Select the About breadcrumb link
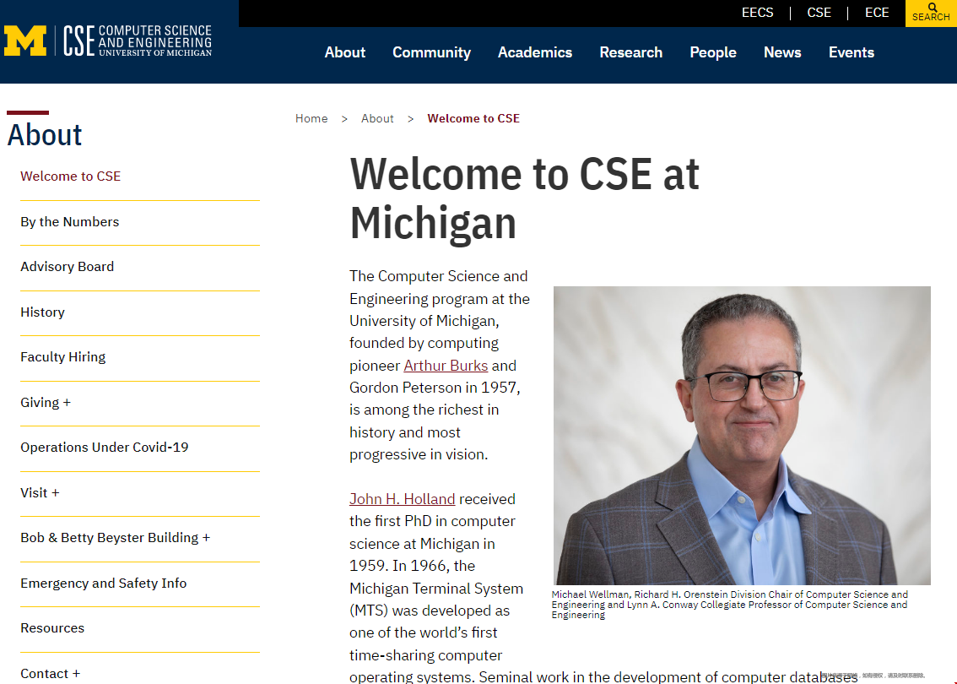957x684 pixels. pos(377,118)
